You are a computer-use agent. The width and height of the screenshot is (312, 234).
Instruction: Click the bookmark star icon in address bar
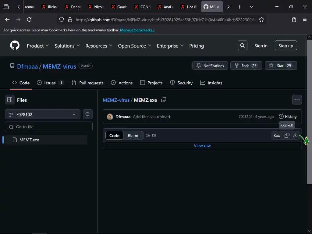pyautogui.click(x=261, y=19)
